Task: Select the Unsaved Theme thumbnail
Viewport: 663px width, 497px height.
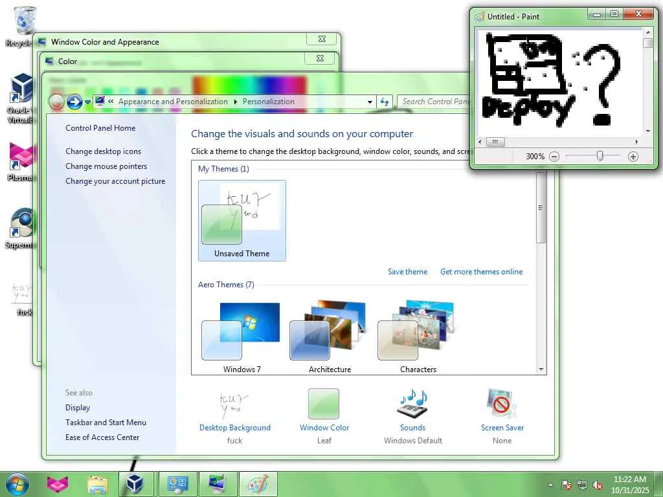Action: pyautogui.click(x=242, y=220)
